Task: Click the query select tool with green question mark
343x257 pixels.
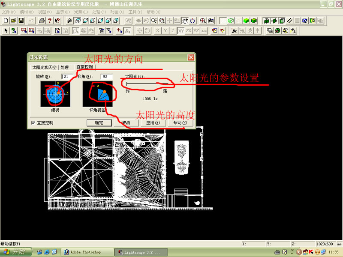Action: [14, 31]
